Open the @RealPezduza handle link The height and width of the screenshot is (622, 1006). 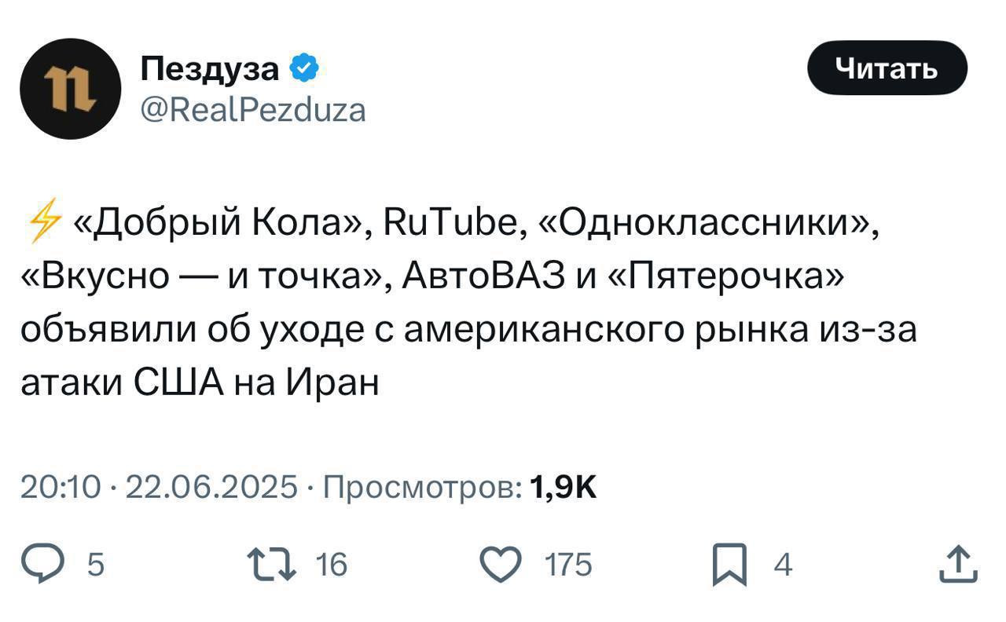click(253, 110)
